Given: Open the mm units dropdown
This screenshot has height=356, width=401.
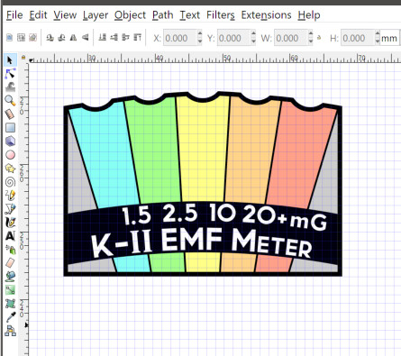Looking at the screenshot, I should (x=389, y=38).
